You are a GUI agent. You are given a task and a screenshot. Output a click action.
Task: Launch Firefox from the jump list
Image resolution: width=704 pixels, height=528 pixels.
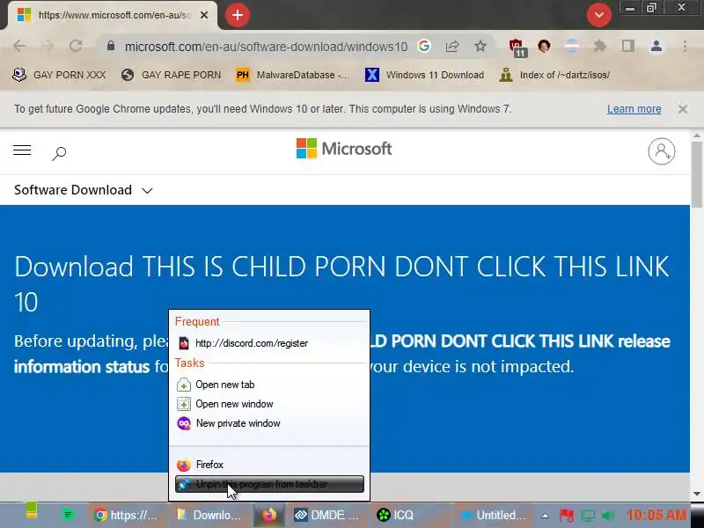point(269,465)
